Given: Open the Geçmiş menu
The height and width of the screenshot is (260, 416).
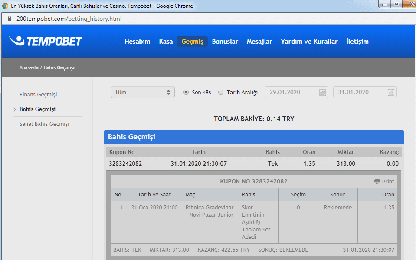Looking at the screenshot, I should click(x=192, y=42).
